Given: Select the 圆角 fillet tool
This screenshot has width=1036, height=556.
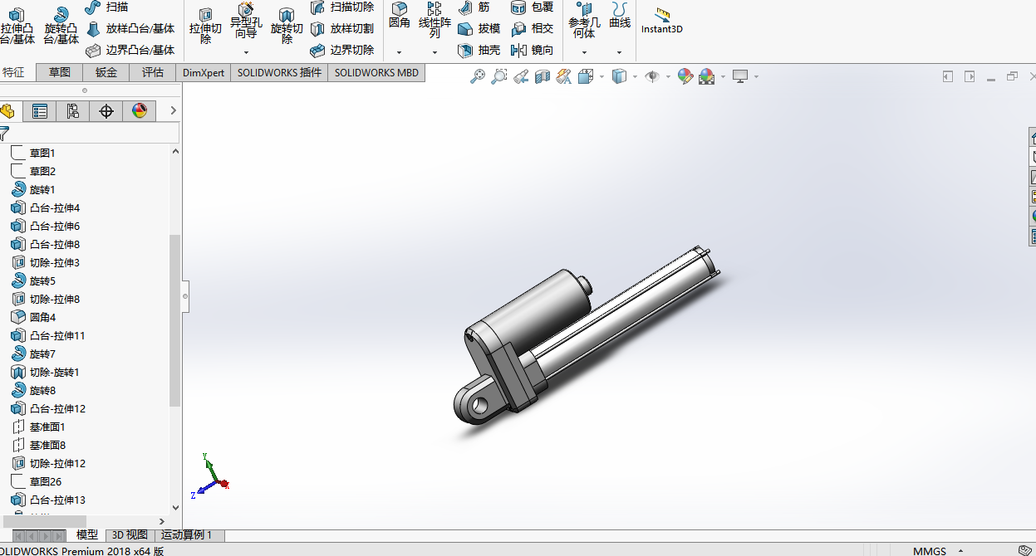Looking at the screenshot, I should (400, 16).
